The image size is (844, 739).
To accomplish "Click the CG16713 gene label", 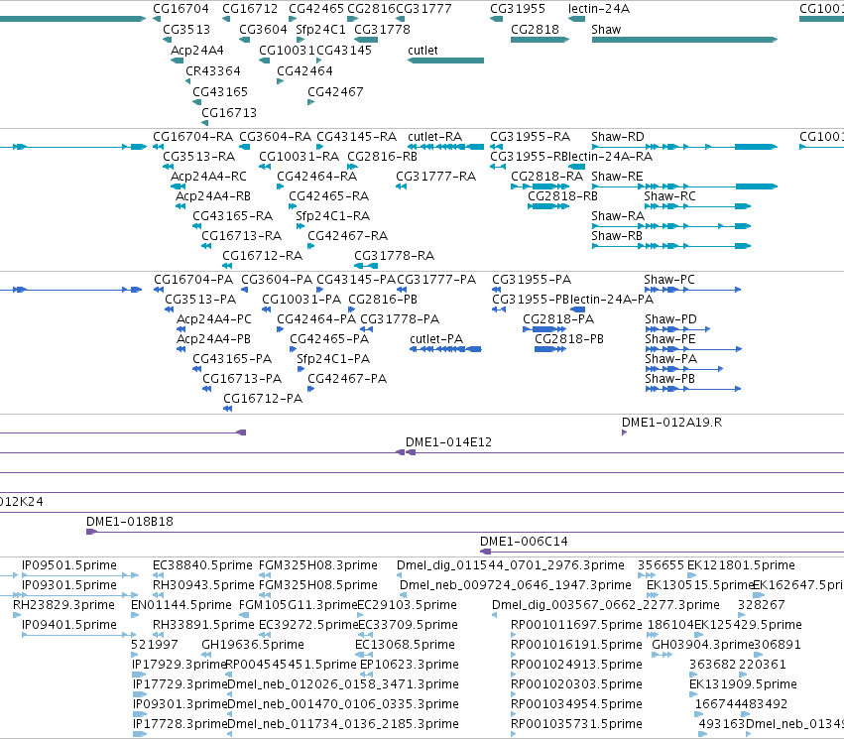I will click(229, 113).
